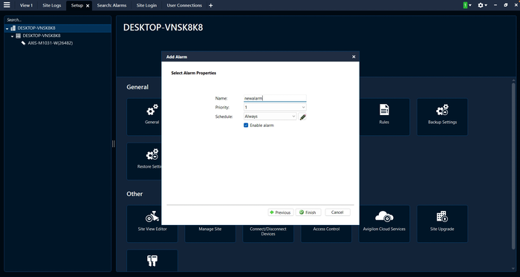Open the hamburger main menu
Viewport: 520px width, 277px height.
click(x=7, y=5)
